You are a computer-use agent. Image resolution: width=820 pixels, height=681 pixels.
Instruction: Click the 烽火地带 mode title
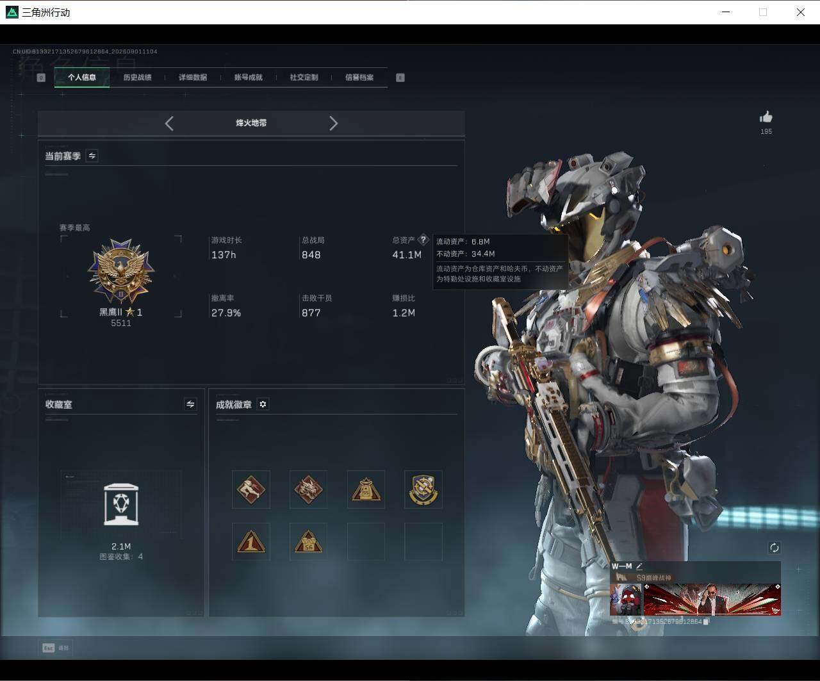coord(251,123)
